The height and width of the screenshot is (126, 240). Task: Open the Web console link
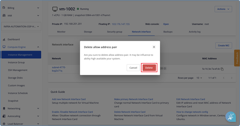tap(166, 24)
